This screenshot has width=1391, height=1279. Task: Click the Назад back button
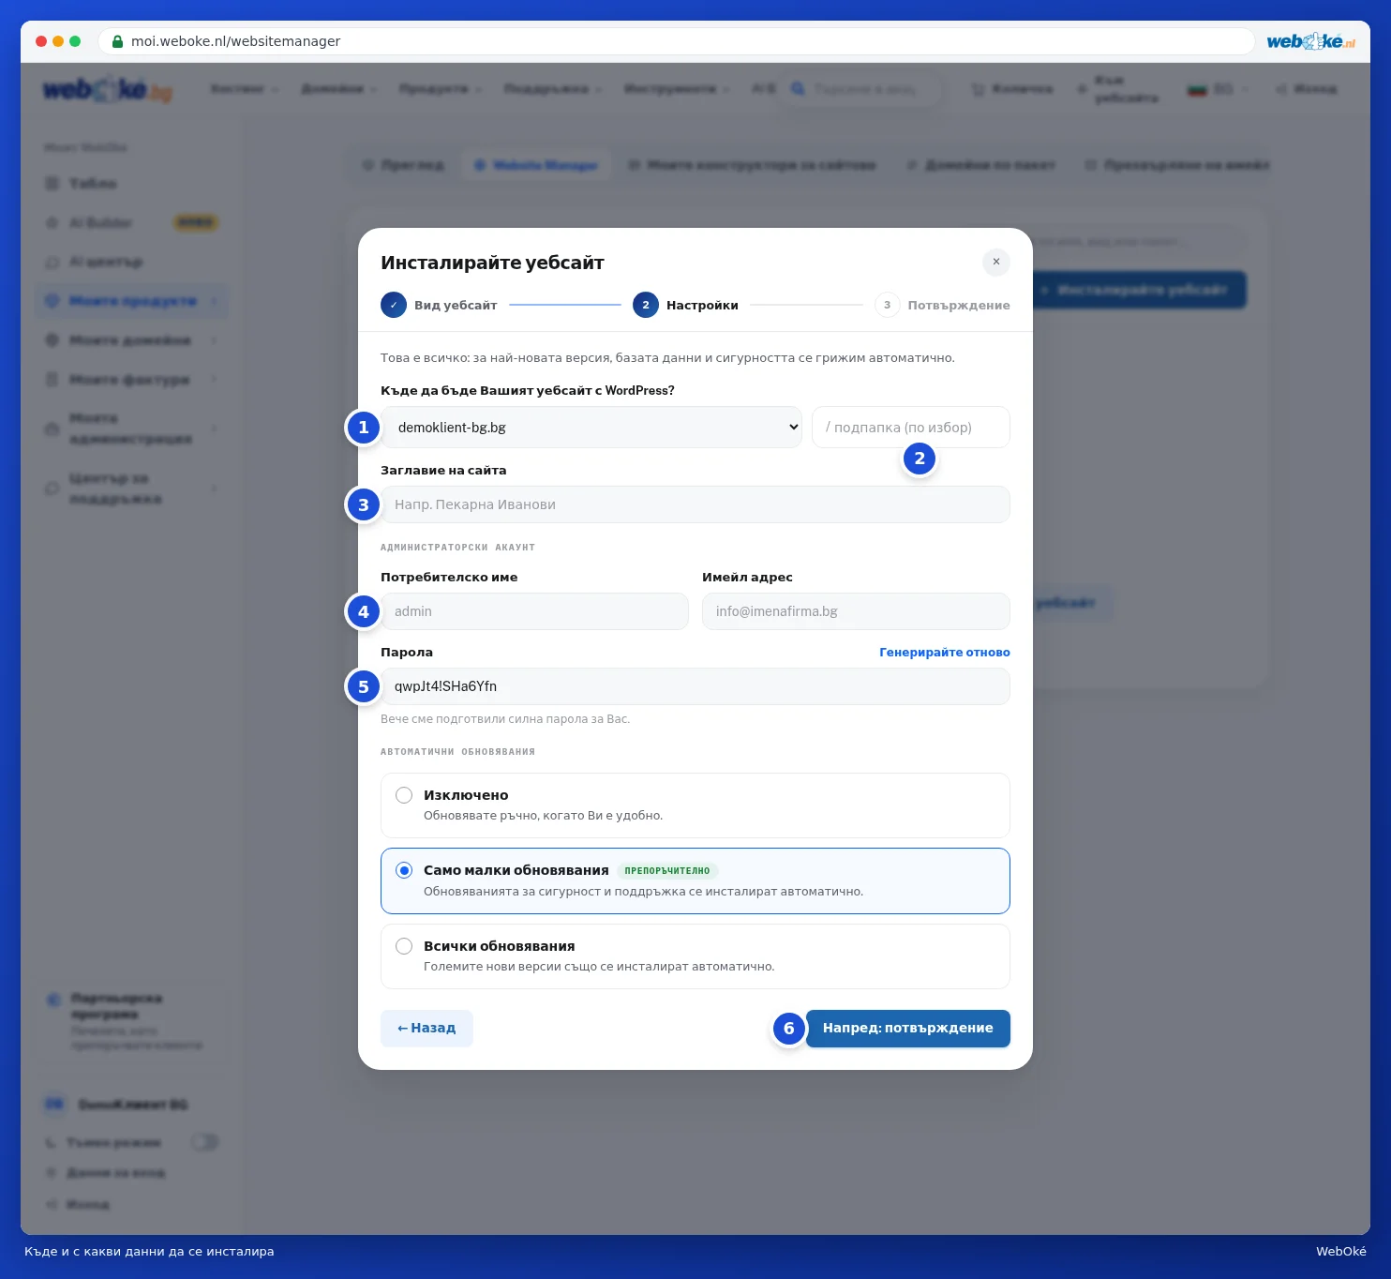click(x=426, y=1029)
